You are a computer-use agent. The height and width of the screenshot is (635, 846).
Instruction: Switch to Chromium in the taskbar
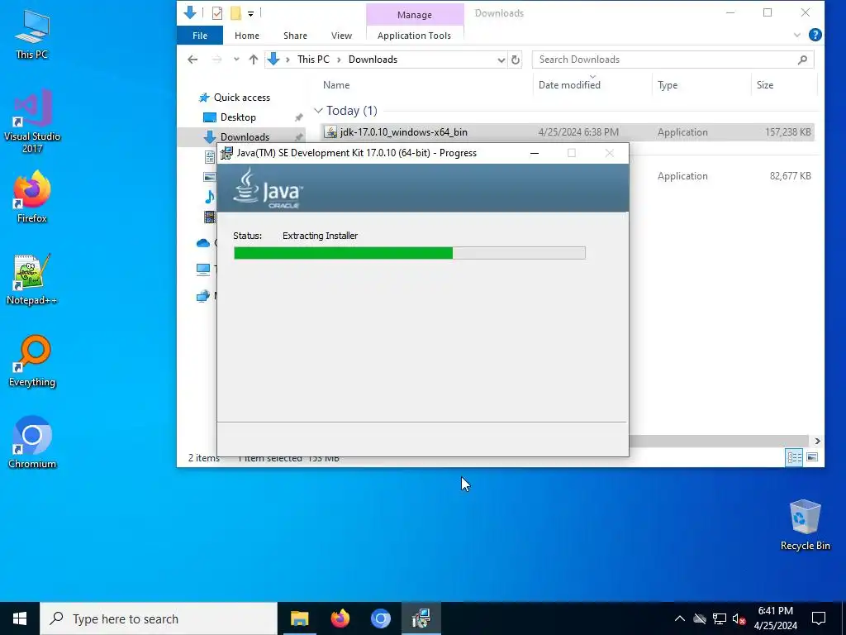(x=380, y=618)
